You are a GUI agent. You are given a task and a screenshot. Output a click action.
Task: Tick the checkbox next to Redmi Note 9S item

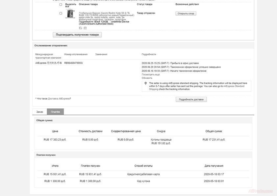(61, 14)
